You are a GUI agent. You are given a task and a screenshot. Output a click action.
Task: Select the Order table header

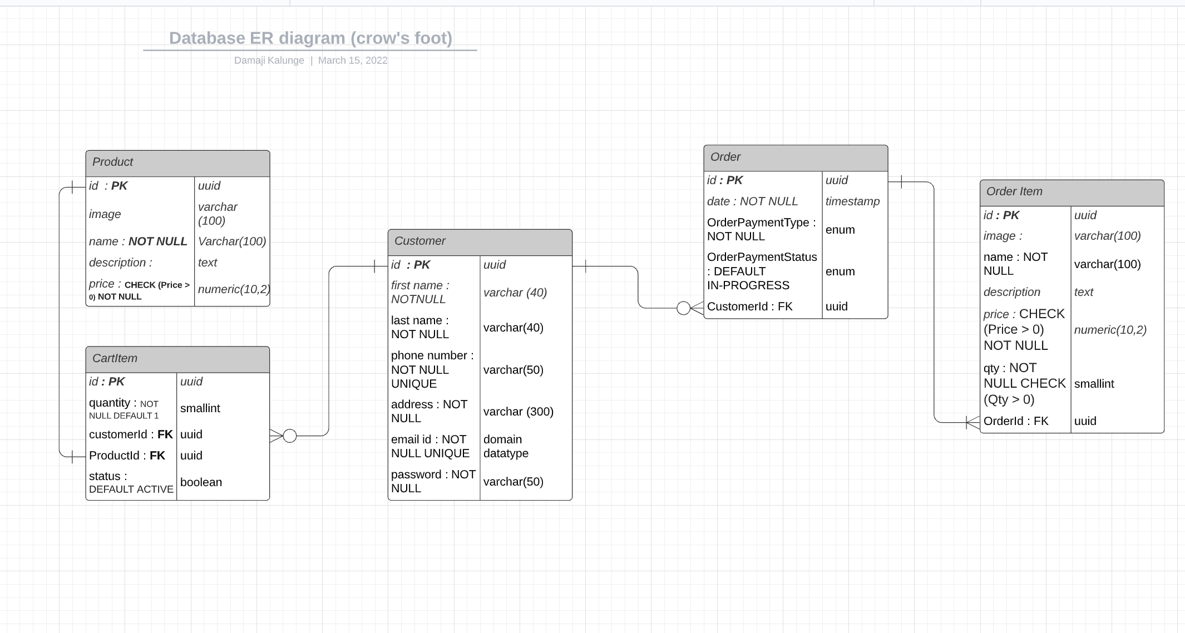pyautogui.click(x=795, y=157)
